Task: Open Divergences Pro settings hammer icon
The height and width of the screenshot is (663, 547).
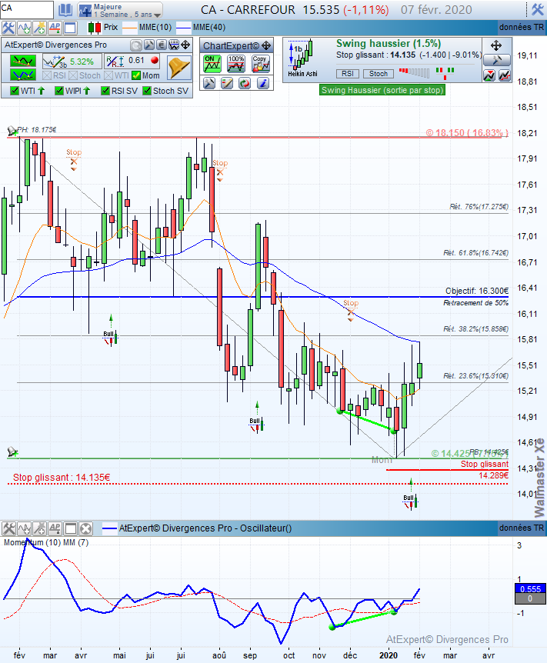Action: pyautogui.click(x=149, y=45)
